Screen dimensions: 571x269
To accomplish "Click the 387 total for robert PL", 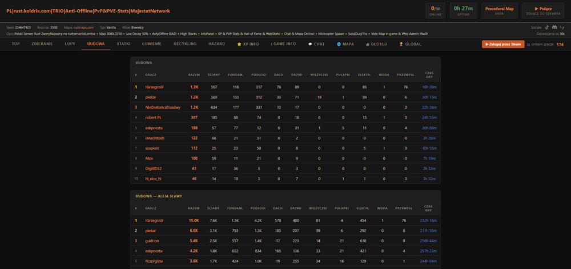I will pos(194,117).
